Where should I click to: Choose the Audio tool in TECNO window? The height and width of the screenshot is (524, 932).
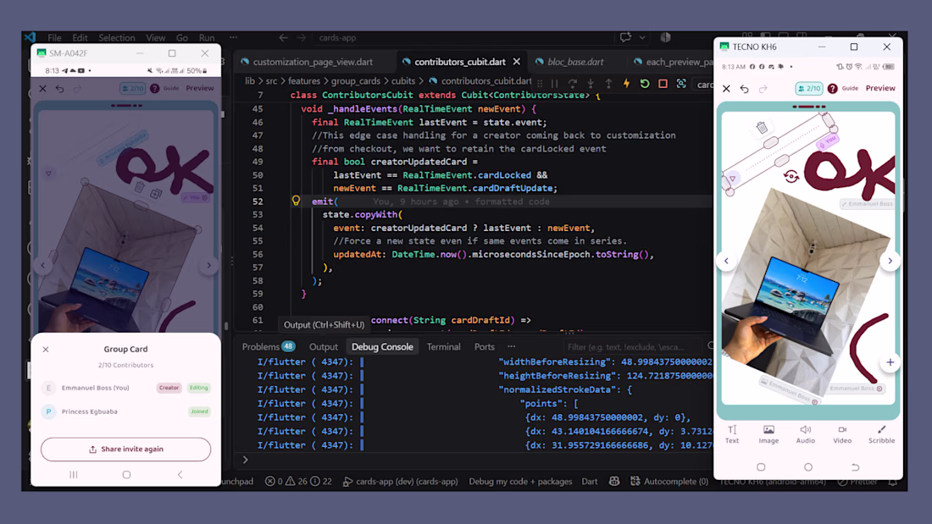806,434
